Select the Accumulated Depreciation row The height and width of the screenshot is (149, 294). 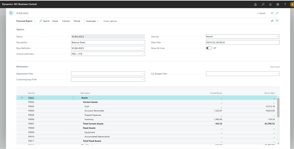(x=147, y=137)
